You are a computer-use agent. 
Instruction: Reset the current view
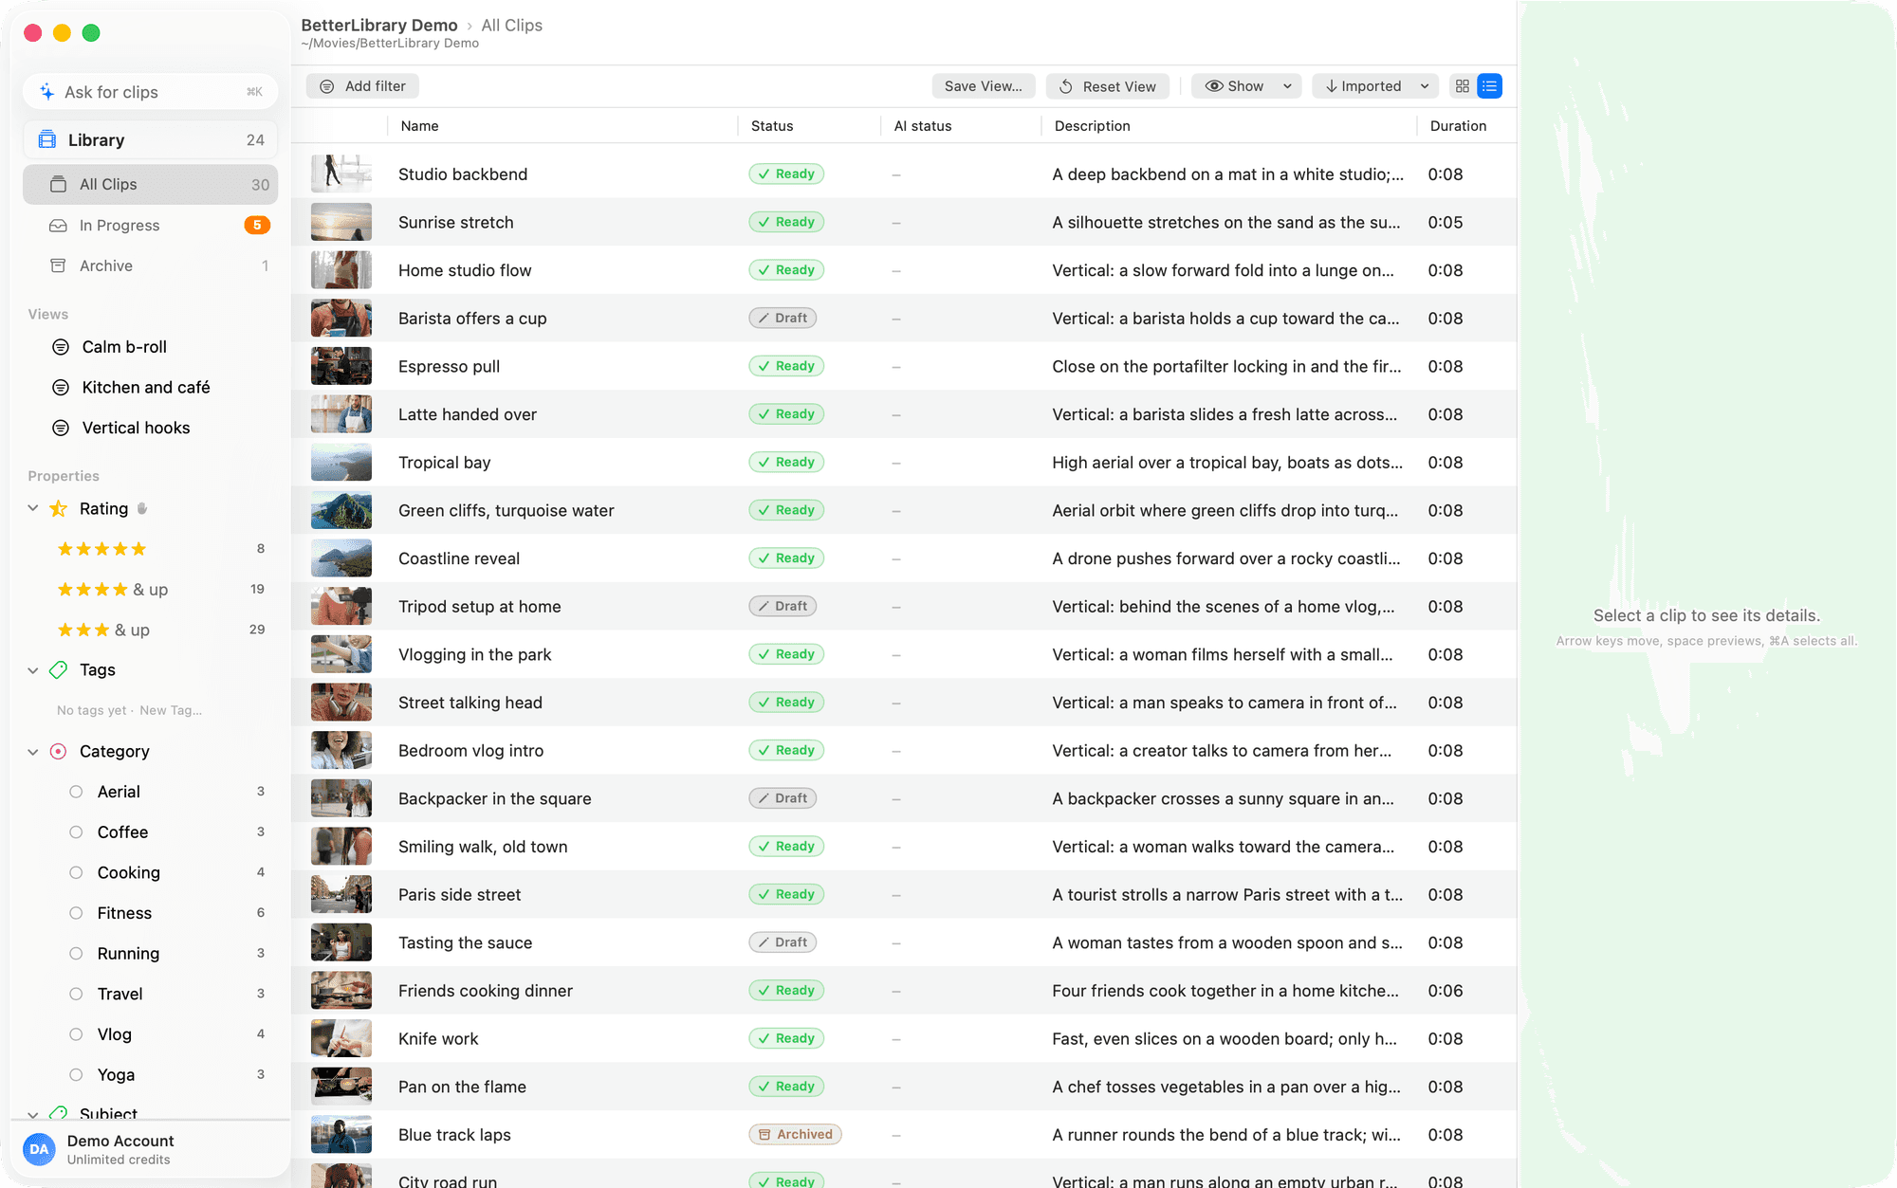[x=1107, y=86]
